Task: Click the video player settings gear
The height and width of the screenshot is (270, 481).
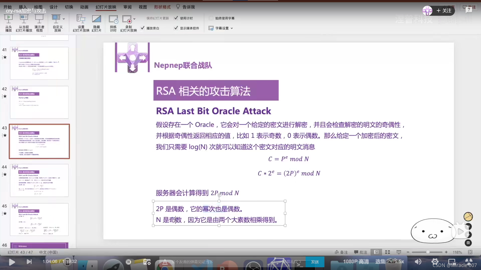Action: point(435,262)
